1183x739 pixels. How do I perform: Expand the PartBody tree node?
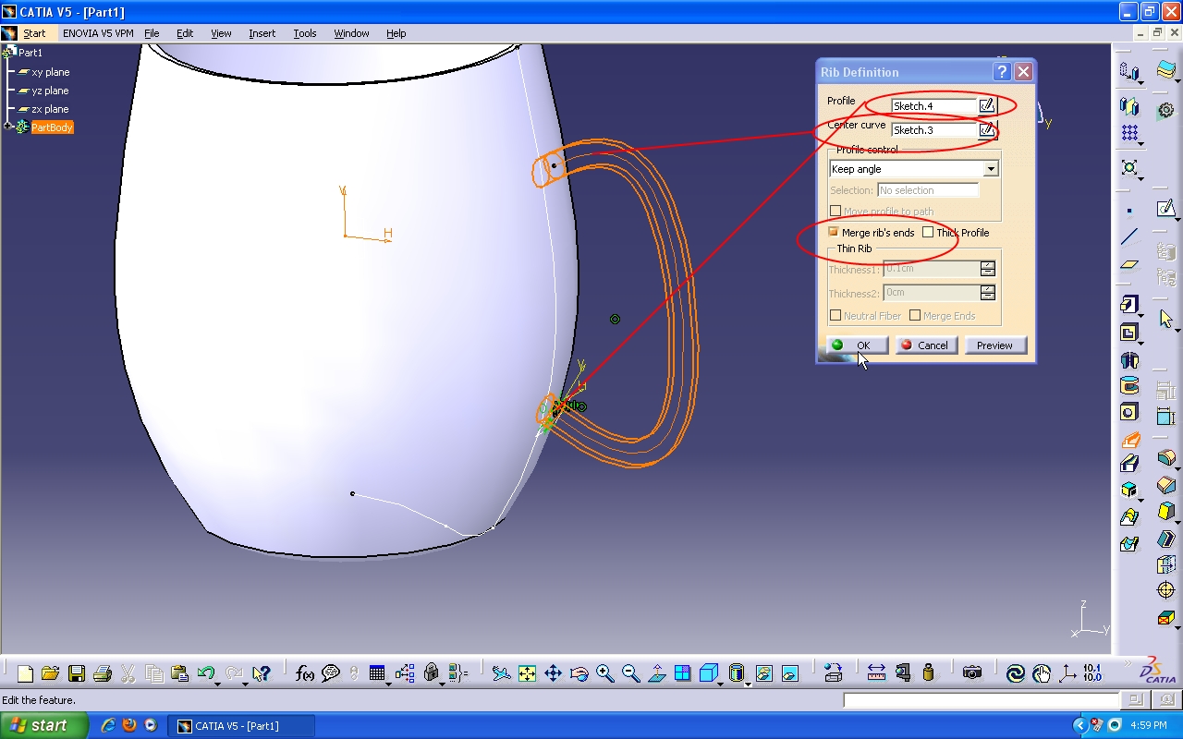pos(8,127)
